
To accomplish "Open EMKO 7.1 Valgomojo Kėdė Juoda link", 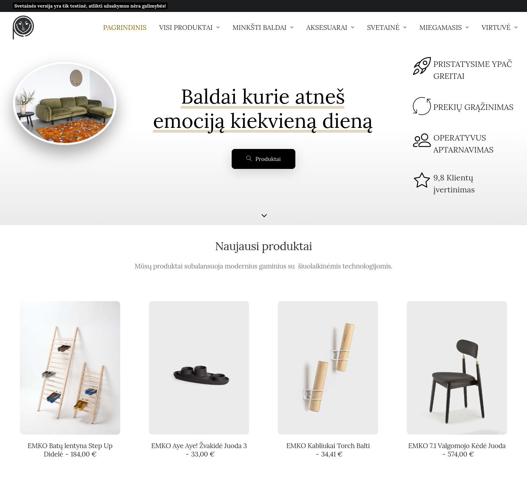I will click(x=457, y=450).
